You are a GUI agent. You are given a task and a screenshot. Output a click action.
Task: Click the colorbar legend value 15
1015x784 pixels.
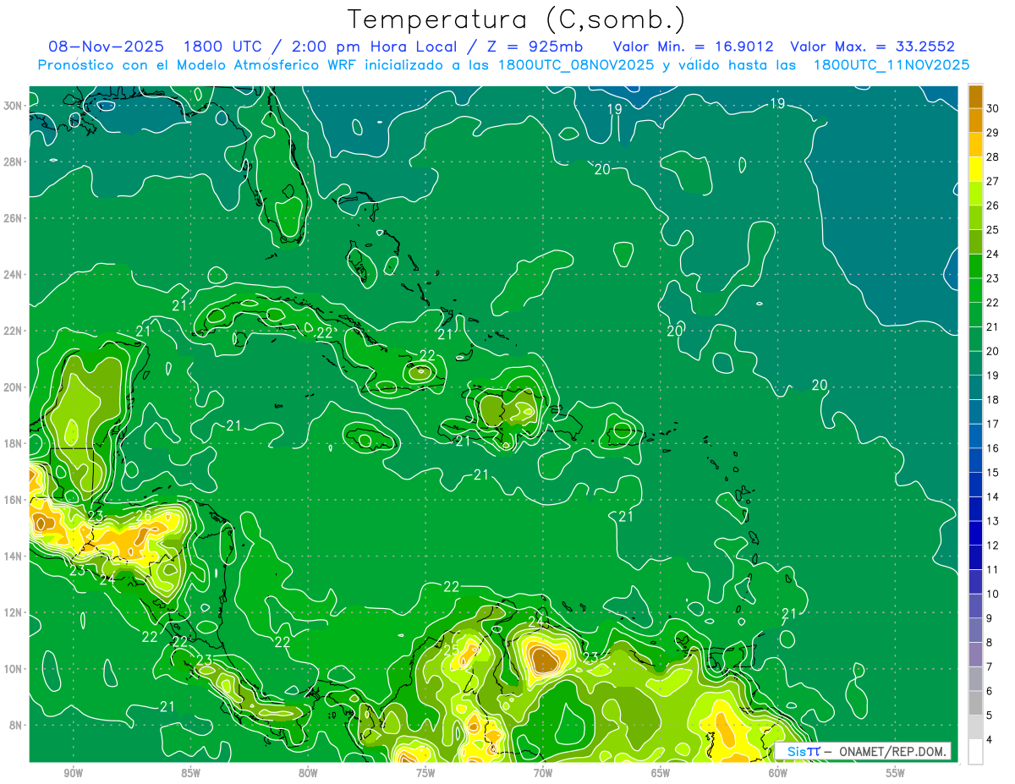pos(993,473)
